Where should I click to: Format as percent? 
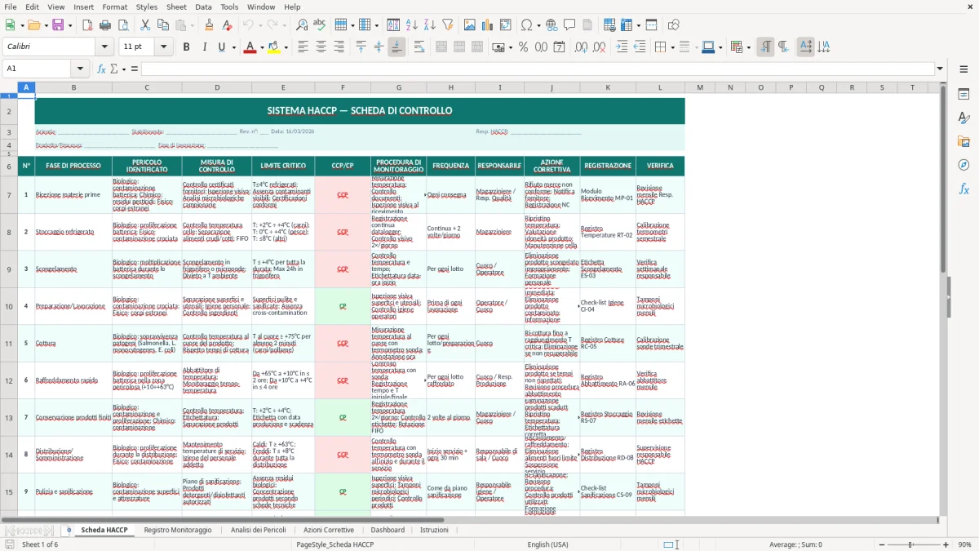tap(523, 47)
